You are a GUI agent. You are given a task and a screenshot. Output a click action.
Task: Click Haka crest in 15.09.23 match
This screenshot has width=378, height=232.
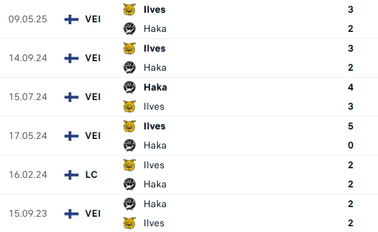coord(130,204)
